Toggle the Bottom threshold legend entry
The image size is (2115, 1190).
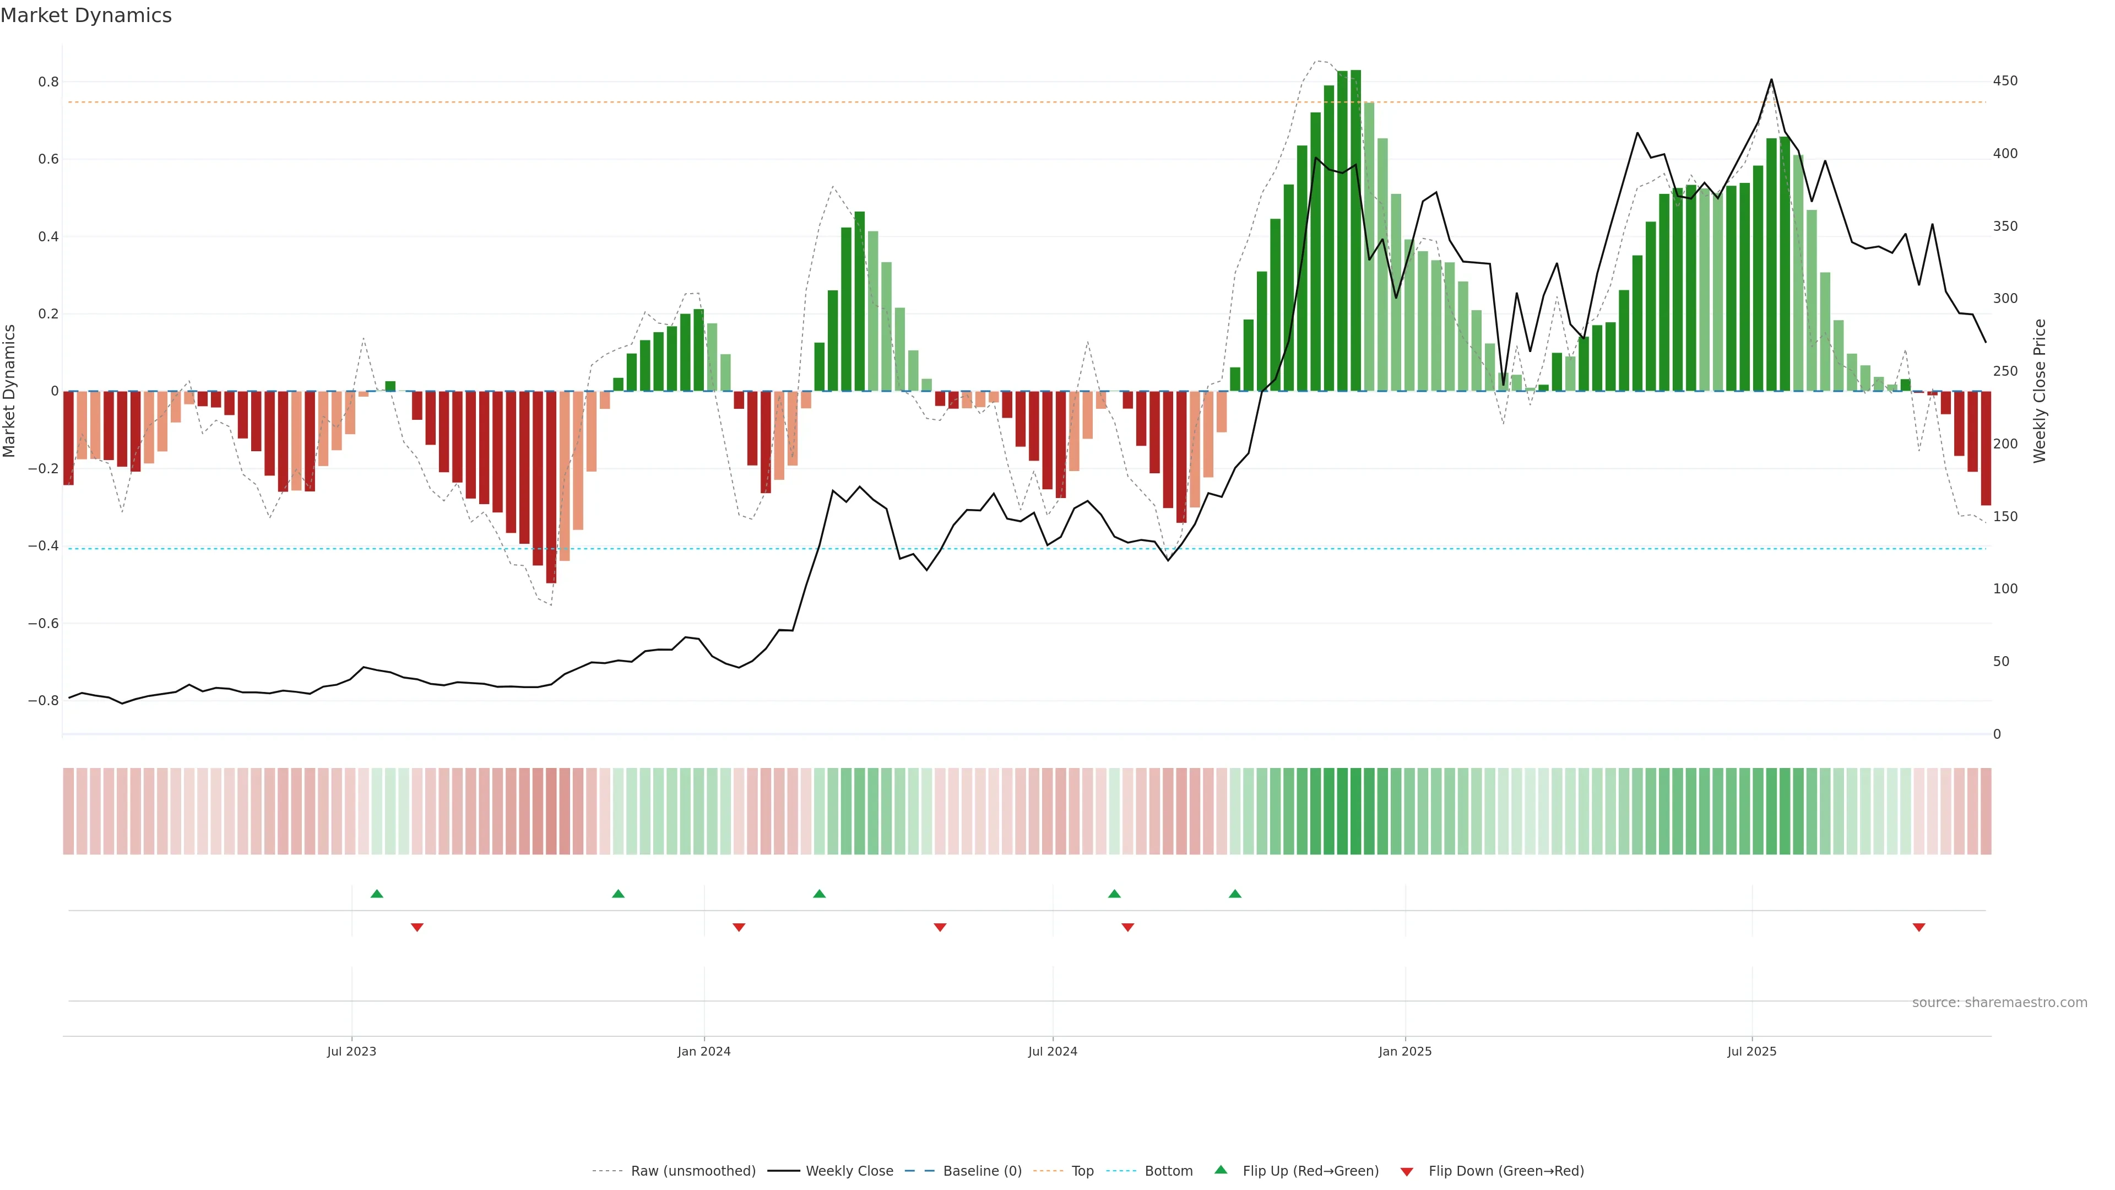click(x=1168, y=1171)
